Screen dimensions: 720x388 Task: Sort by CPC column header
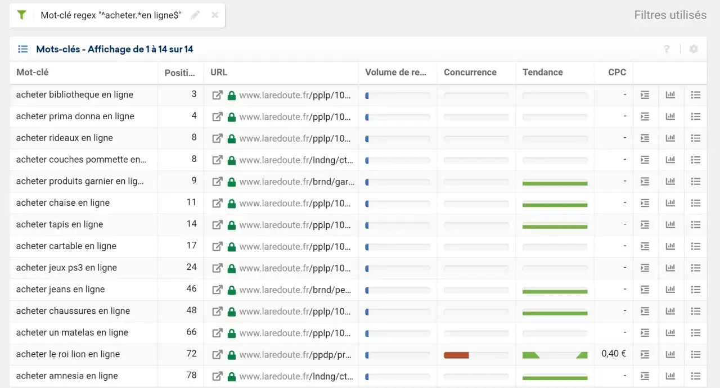617,73
